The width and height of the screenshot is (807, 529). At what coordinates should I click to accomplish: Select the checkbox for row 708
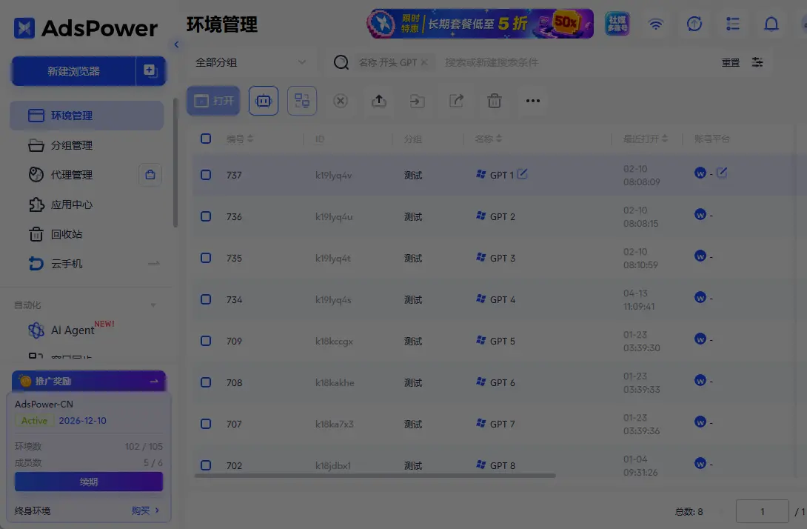206,382
